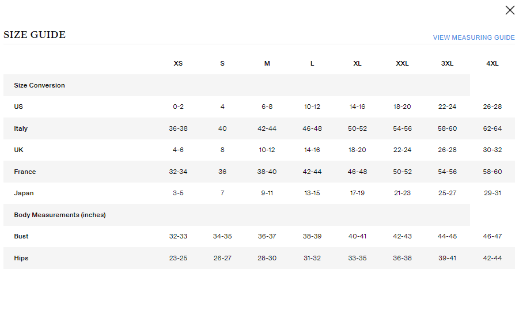Screen dimensions: 519x311
Task: Select the Italy row label
Action: (x=21, y=128)
